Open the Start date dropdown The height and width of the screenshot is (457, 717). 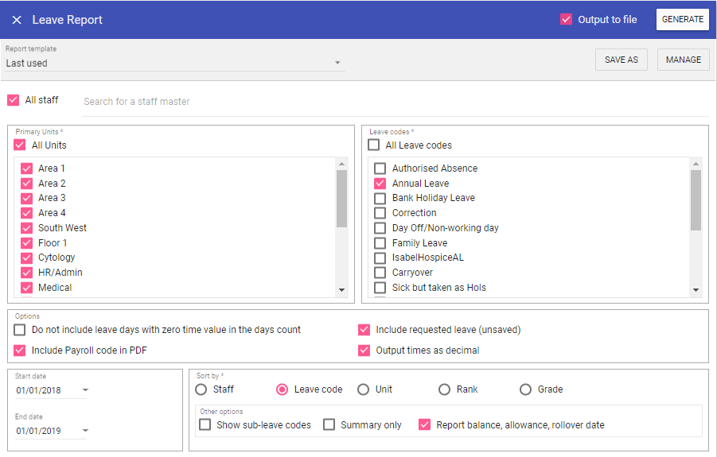[85, 390]
